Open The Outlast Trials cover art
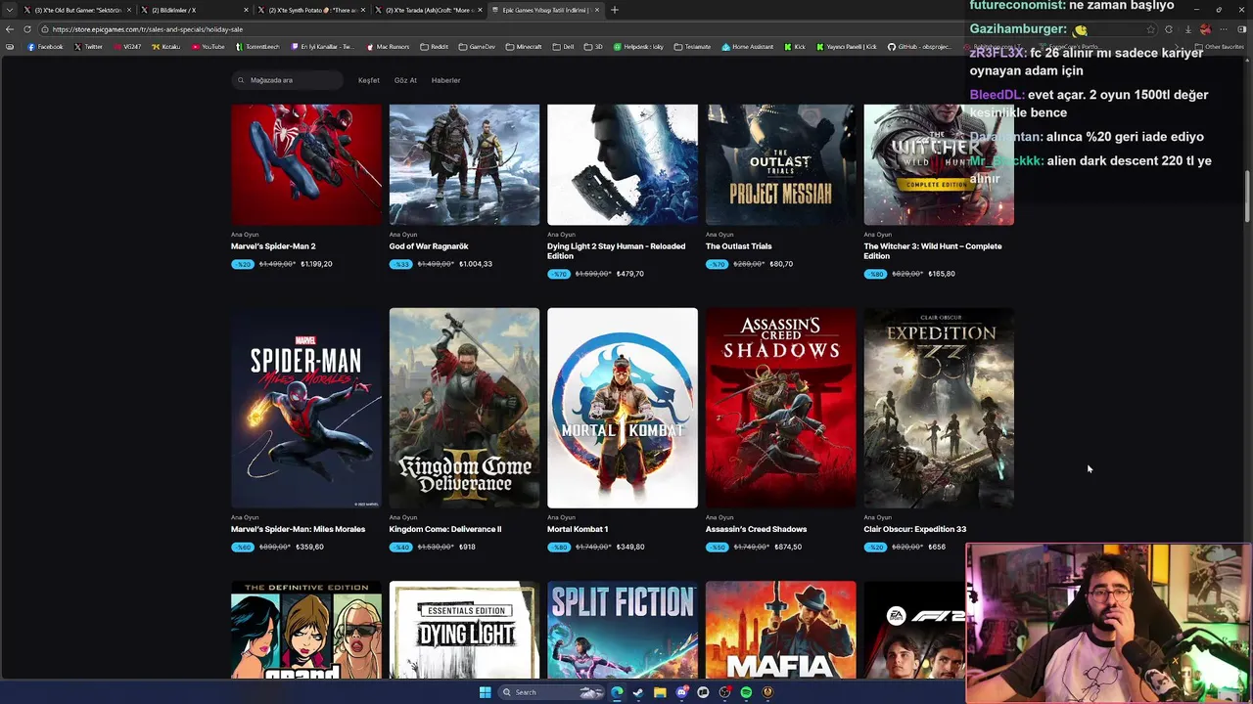 point(780,164)
